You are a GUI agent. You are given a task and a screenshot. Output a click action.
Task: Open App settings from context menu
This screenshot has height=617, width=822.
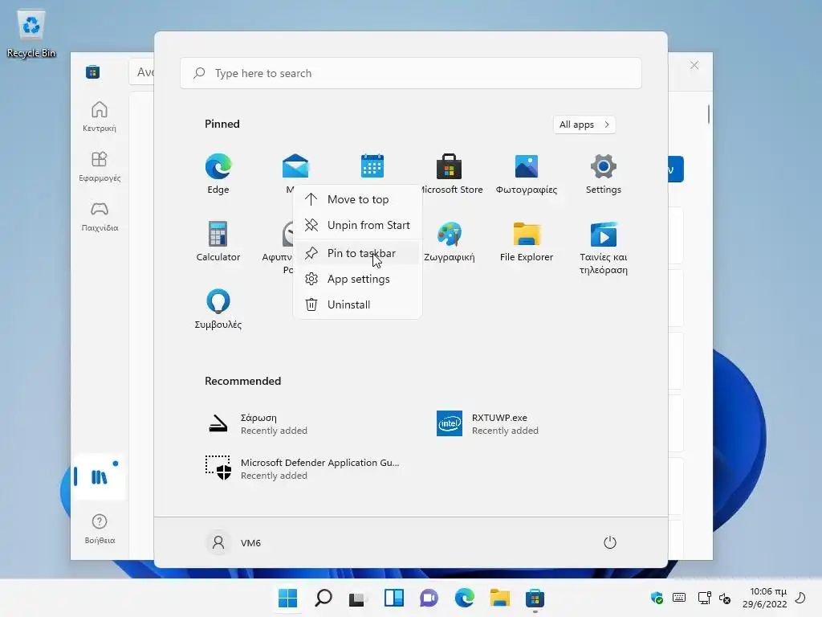(x=357, y=279)
